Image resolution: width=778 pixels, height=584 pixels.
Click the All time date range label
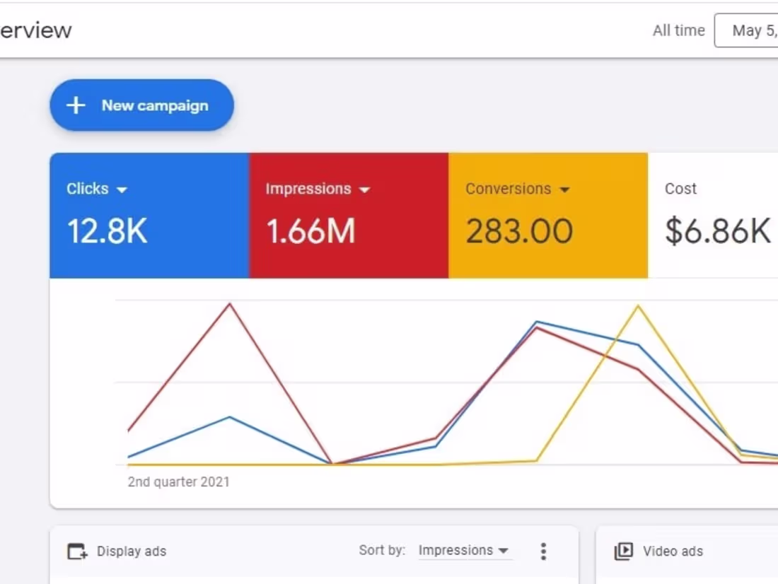pyautogui.click(x=678, y=30)
